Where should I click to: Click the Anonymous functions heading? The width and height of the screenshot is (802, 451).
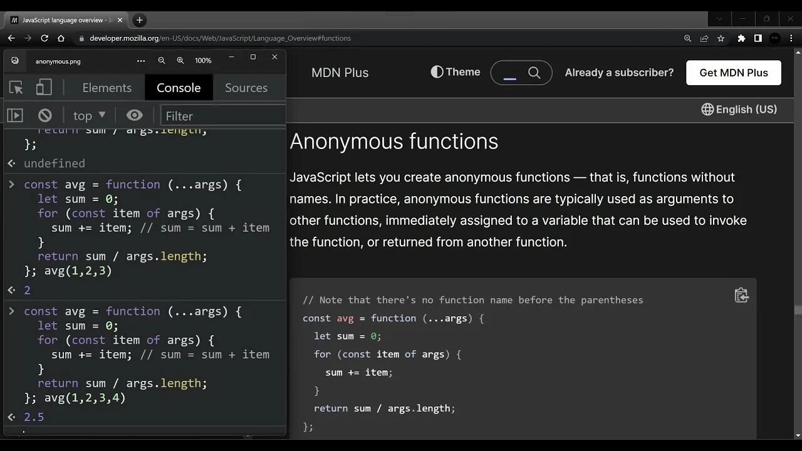click(x=394, y=141)
